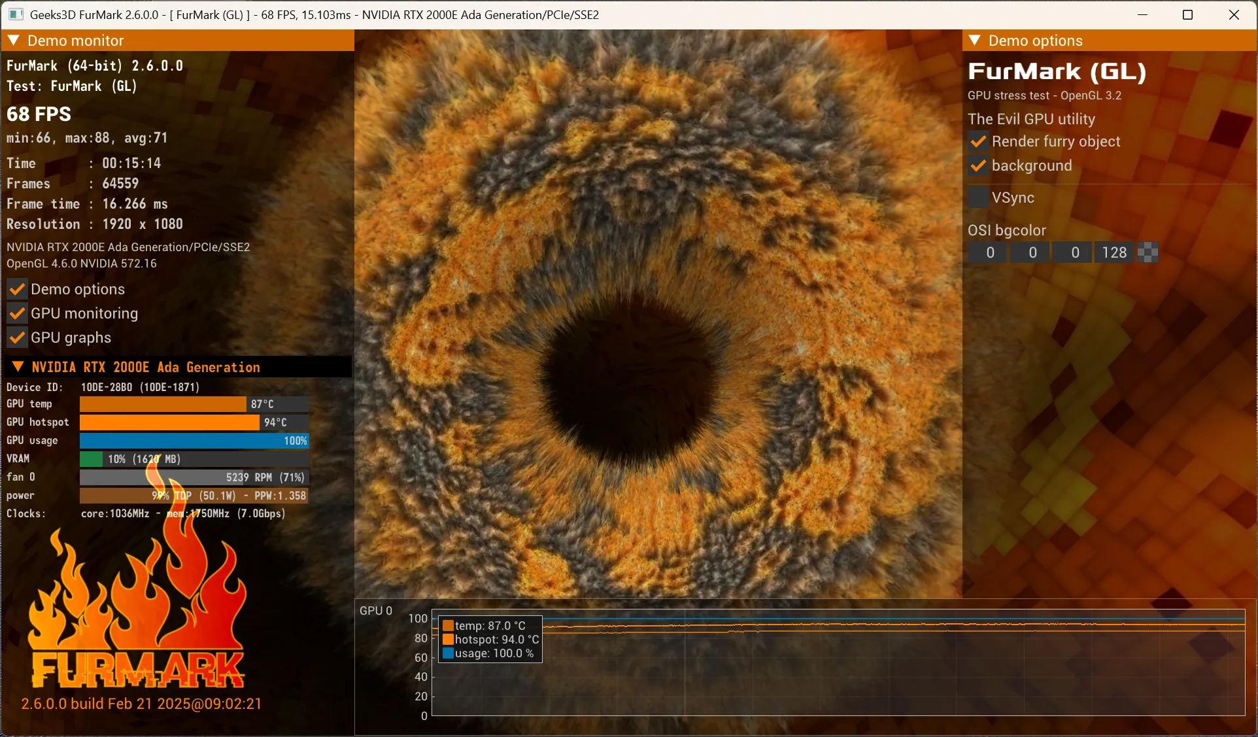Click the GPU stress test - OpenGL 3.2 subtitle
Viewport: 1258px width, 737px height.
point(1044,95)
